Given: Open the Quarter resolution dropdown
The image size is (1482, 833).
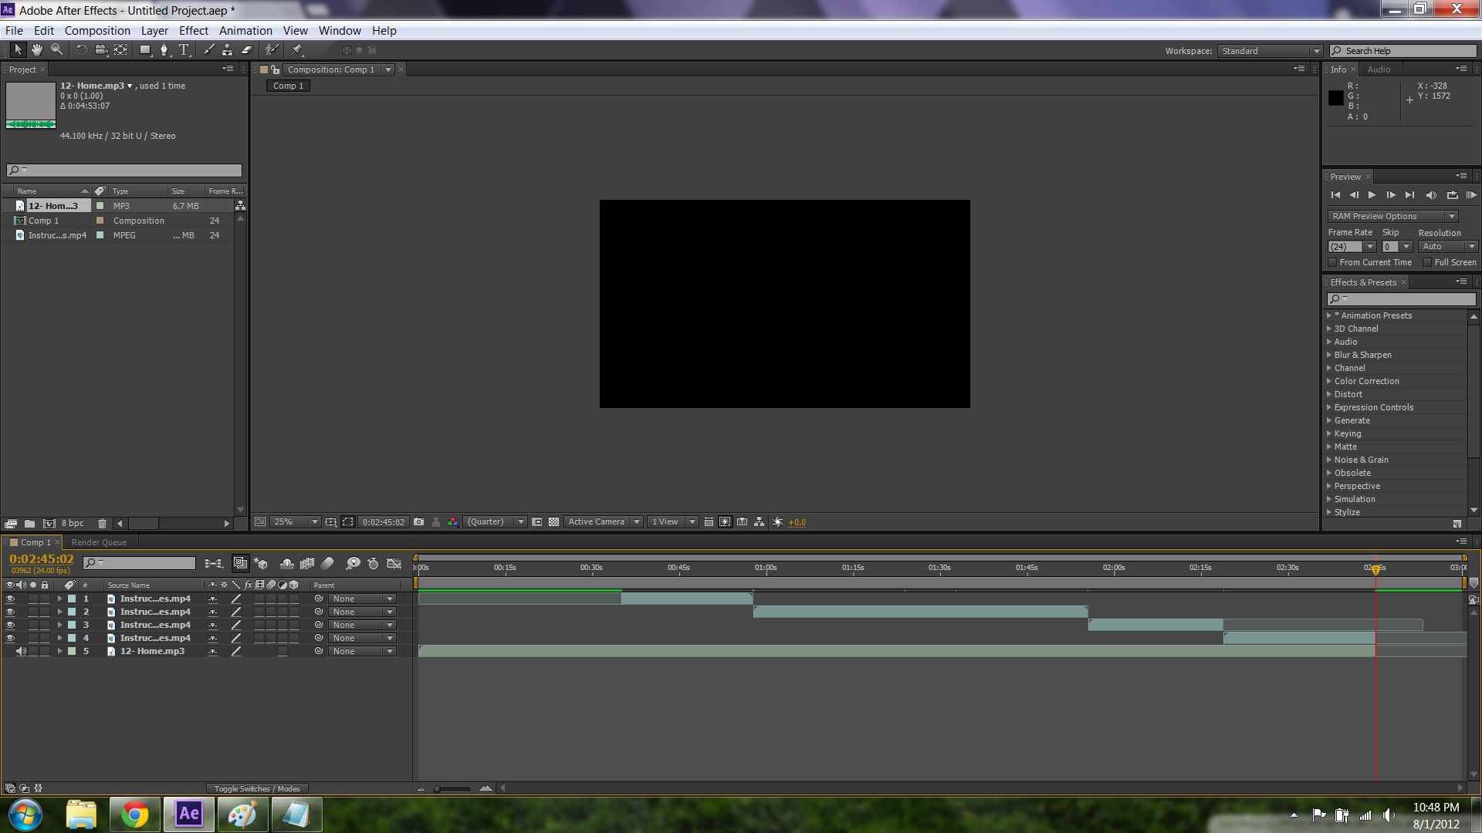Looking at the screenshot, I should [495, 522].
